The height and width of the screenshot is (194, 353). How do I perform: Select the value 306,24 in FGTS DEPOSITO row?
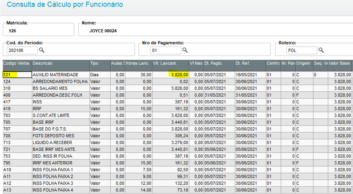point(181,136)
